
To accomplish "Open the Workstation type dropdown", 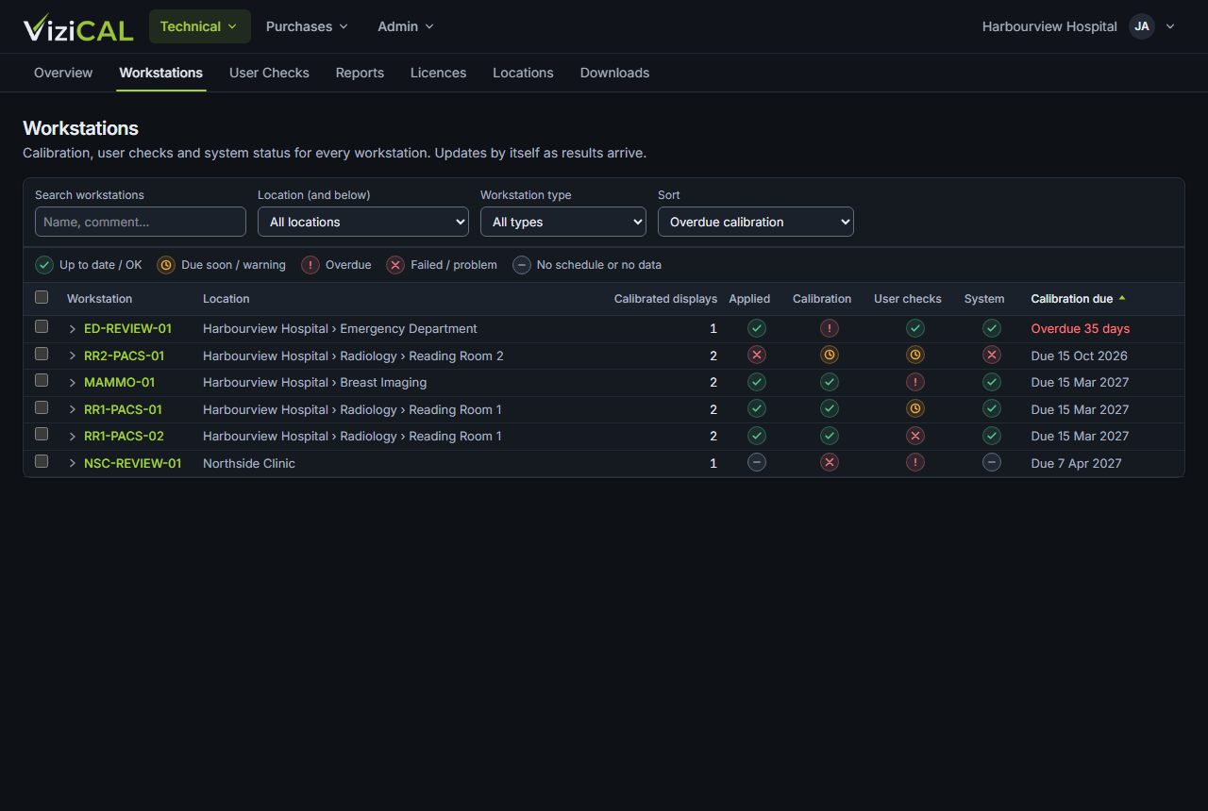I will pos(563,222).
